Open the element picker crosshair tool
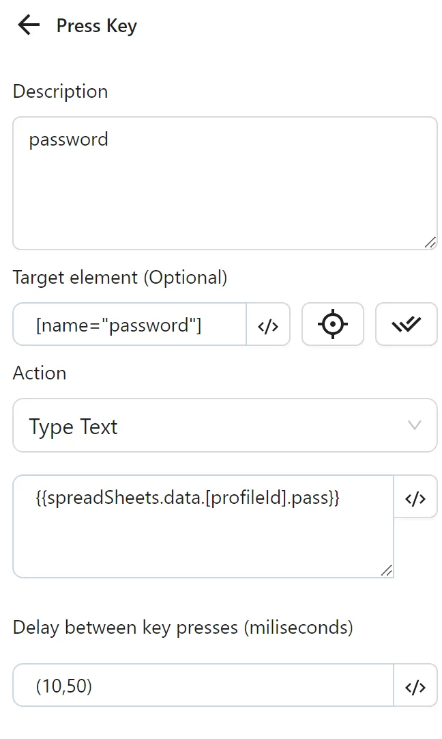The width and height of the screenshot is (442, 739). [x=332, y=324]
